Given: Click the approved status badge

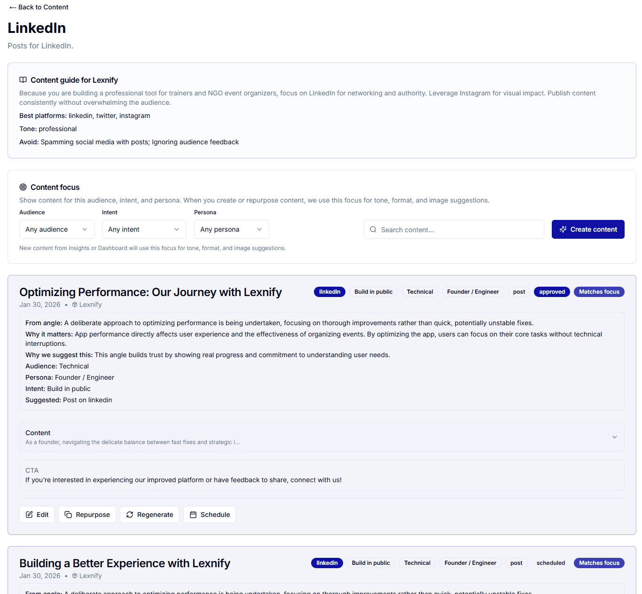Looking at the screenshot, I should (552, 292).
